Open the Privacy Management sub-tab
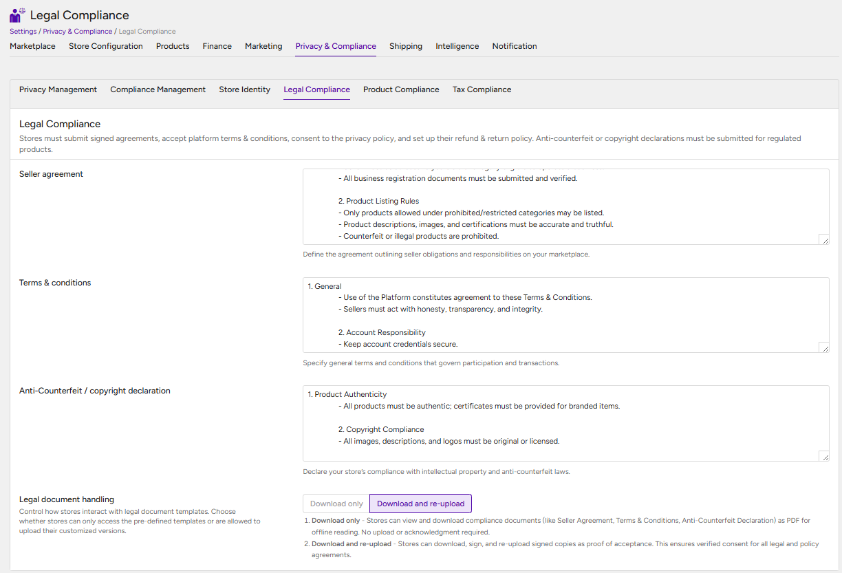The image size is (842, 573). [58, 89]
